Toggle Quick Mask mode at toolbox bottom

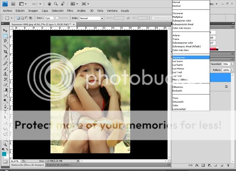(x=5, y=162)
